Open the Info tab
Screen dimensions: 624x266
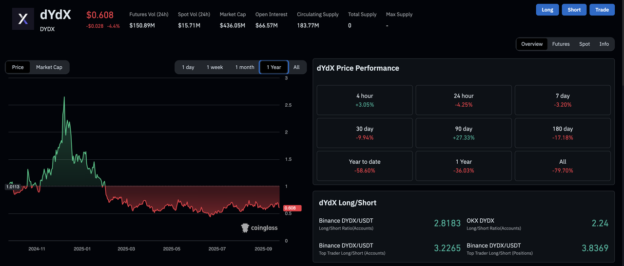tap(604, 44)
